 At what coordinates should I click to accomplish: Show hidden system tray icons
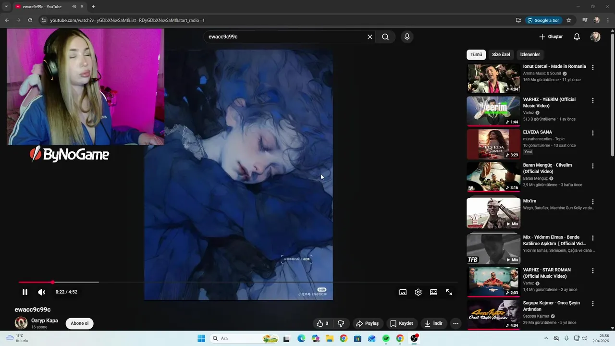pos(546,338)
